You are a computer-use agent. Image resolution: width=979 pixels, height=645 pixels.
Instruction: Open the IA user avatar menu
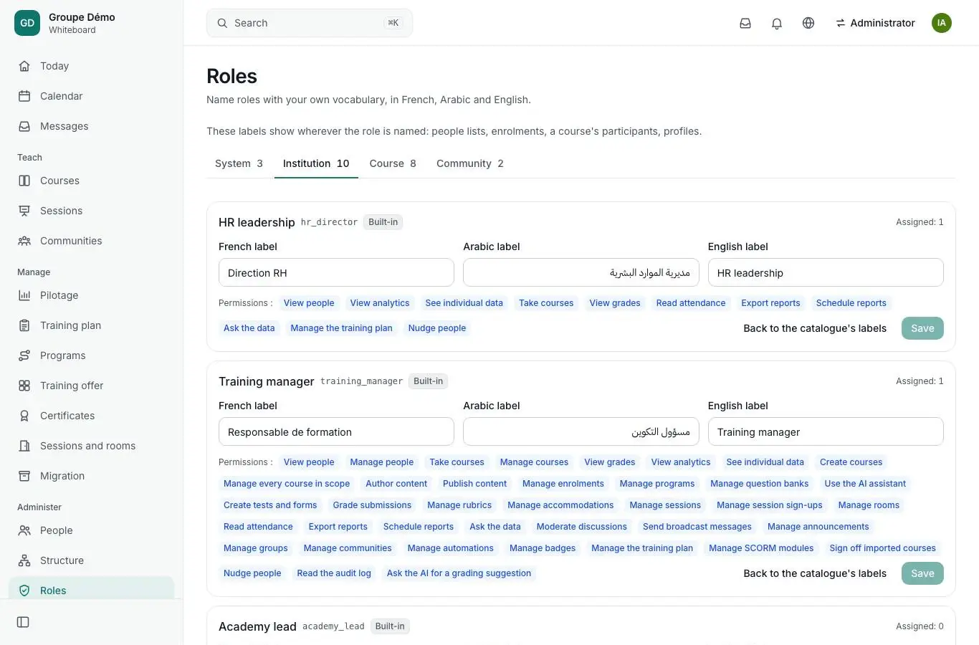[x=942, y=23]
